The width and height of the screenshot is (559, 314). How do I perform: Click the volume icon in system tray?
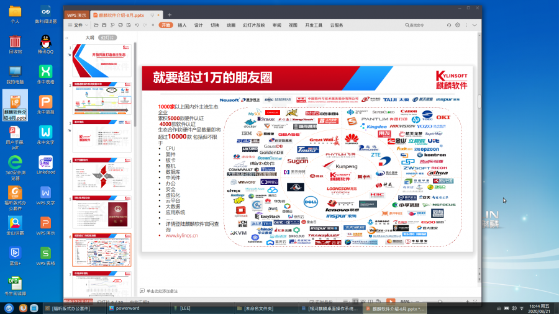[x=514, y=308]
